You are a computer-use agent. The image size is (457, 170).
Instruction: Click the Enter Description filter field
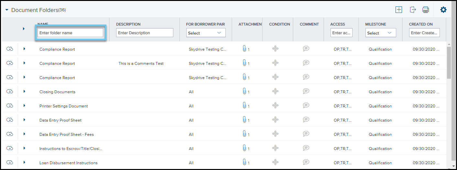coord(145,33)
